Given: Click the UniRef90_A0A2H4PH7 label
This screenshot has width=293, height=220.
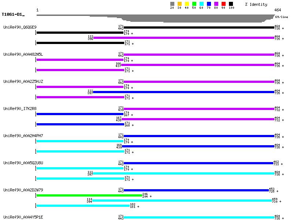Looking at the screenshot, I should tap(23, 136).
